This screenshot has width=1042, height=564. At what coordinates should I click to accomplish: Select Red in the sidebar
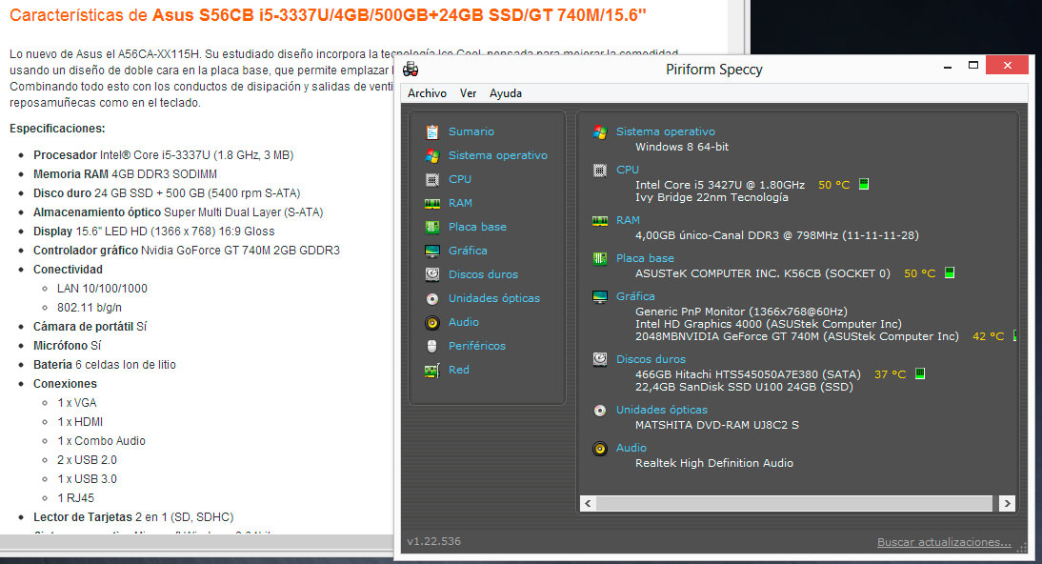(458, 370)
